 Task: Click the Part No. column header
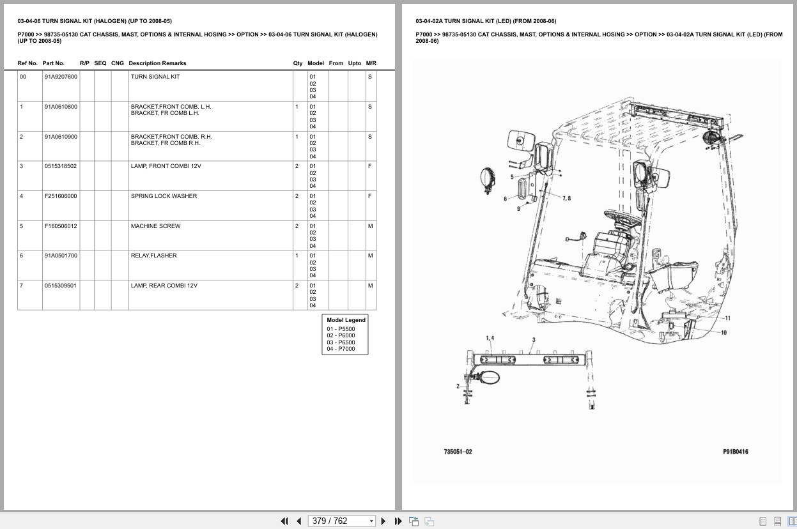tap(54, 63)
